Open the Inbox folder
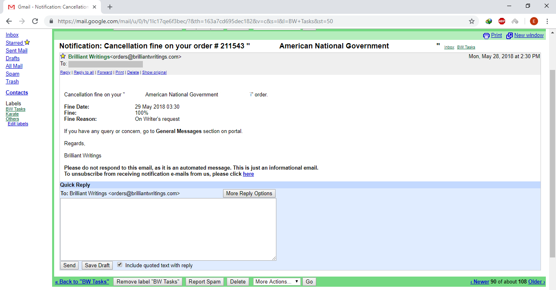This screenshot has width=556, height=290. coord(12,35)
